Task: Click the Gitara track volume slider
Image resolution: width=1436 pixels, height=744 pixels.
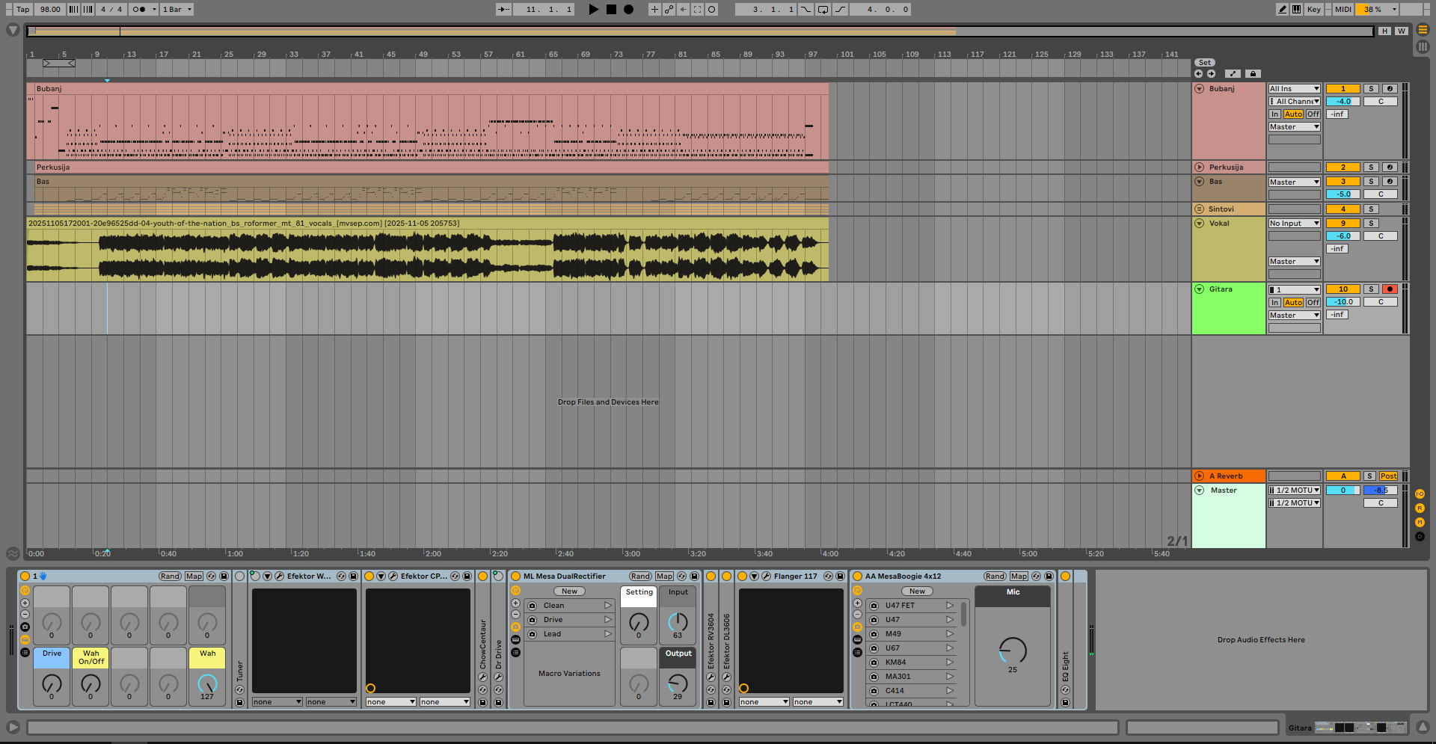Action: (x=1343, y=302)
